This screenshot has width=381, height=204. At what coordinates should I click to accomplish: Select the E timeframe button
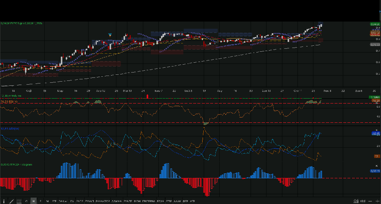40,201
